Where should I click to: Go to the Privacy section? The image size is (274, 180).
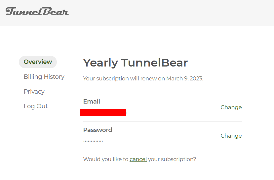coord(34,91)
